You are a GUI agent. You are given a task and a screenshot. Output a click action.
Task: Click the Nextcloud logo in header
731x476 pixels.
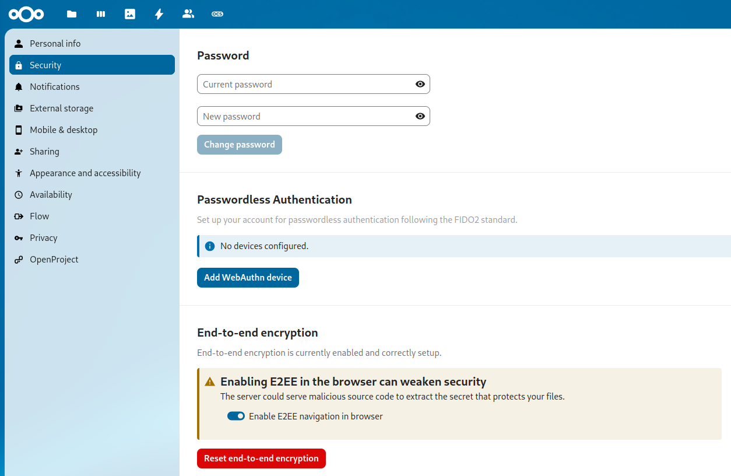pyautogui.click(x=27, y=14)
